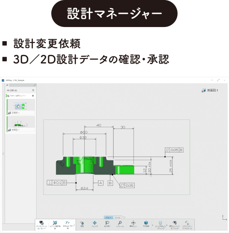Screen dimensions: 229x233
Task: Toggle the heart favorite icon beside tabs
Action: pyautogui.click(x=124, y=217)
